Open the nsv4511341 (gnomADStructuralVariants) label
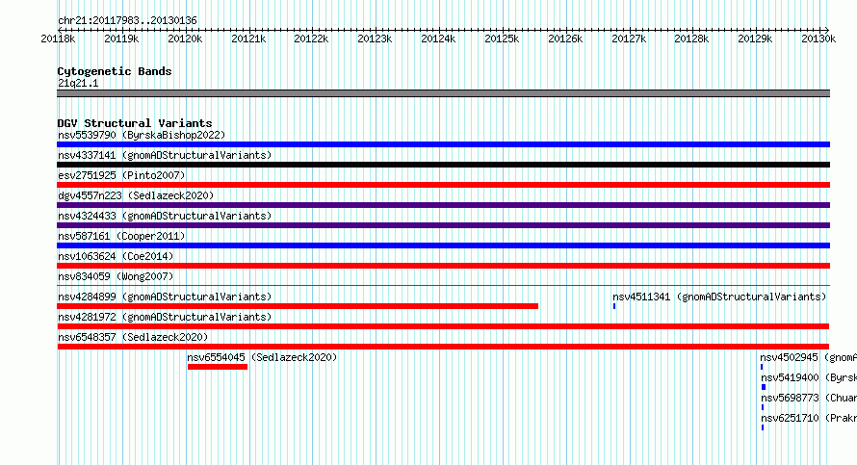 pos(719,297)
